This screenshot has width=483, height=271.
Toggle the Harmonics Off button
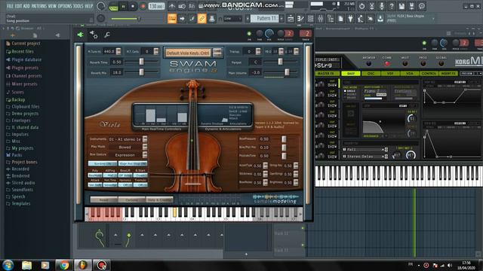coord(125,185)
